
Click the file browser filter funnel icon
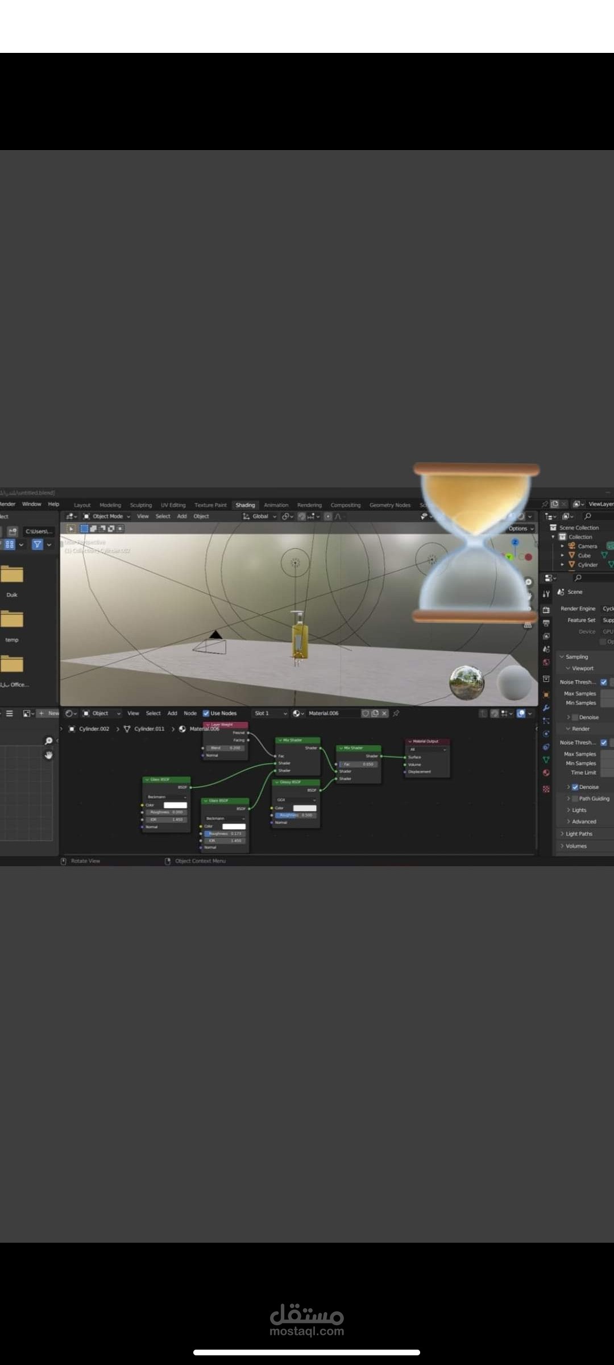pyautogui.click(x=37, y=544)
